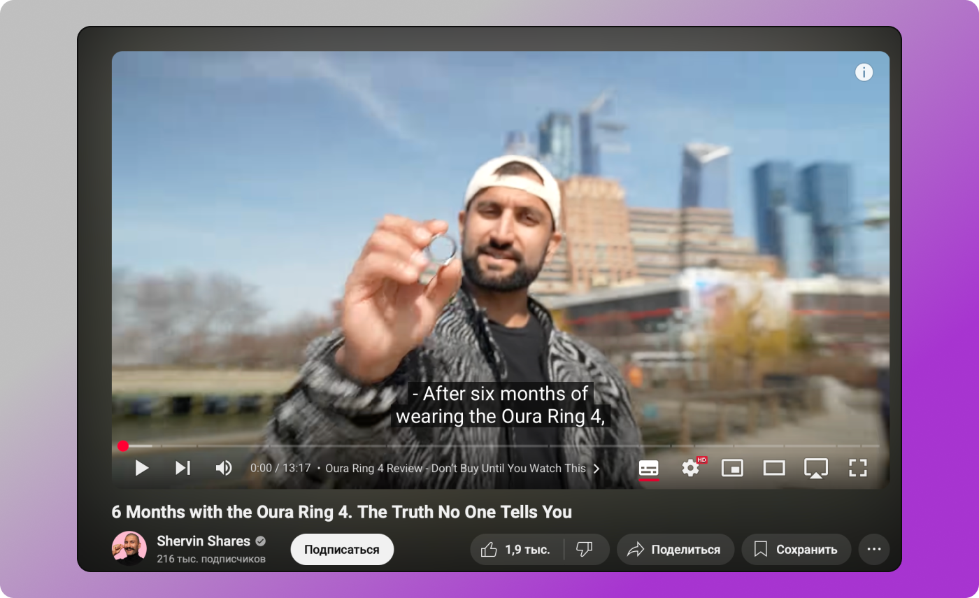Subscribe using the Подписаться button

(342, 550)
